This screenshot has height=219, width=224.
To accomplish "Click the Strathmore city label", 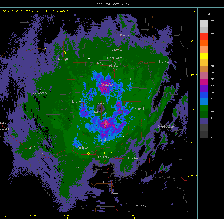I will pos(134,158).
